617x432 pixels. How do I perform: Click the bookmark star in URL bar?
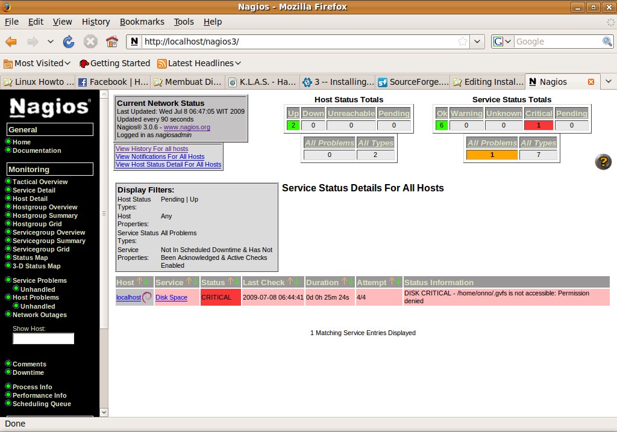click(462, 42)
